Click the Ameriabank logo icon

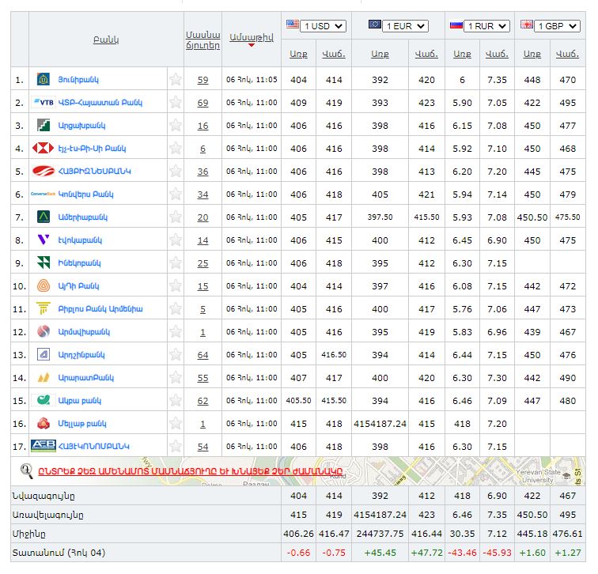pyautogui.click(x=43, y=217)
